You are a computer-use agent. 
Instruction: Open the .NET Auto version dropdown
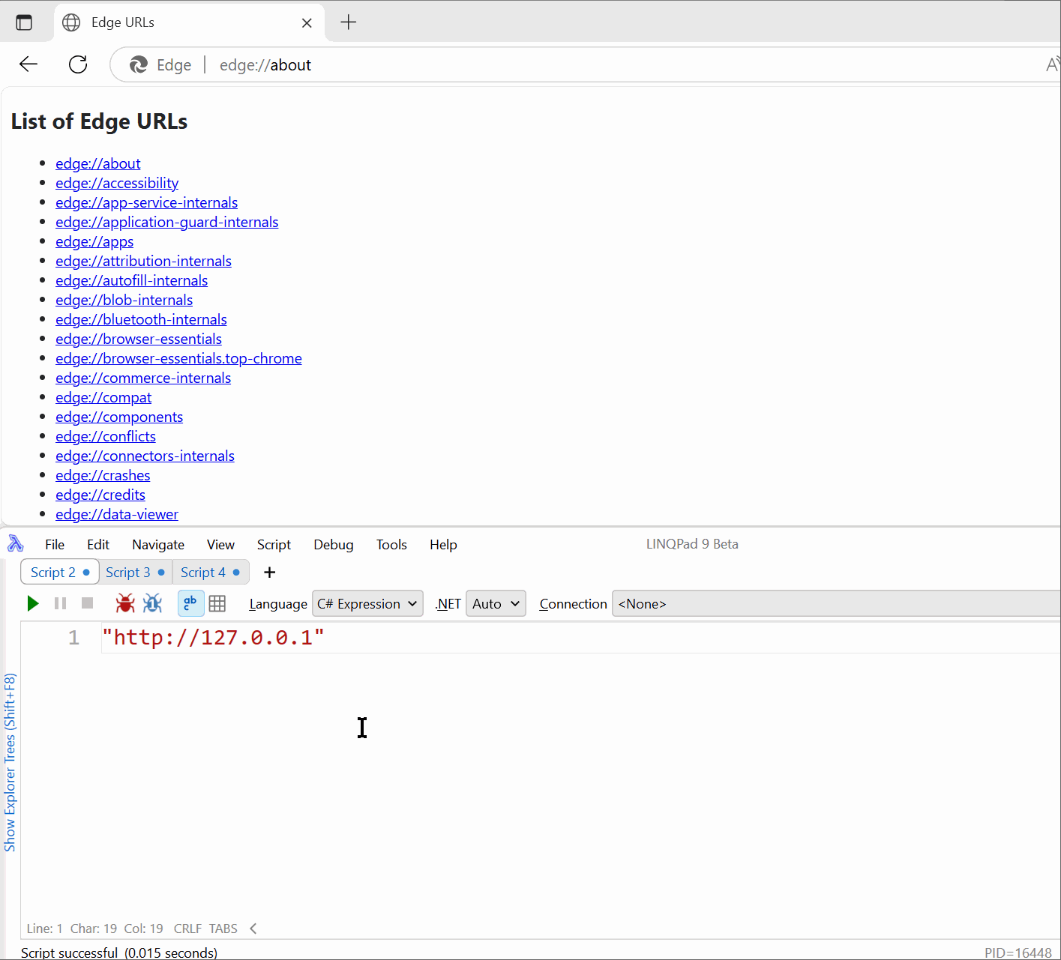[496, 604]
